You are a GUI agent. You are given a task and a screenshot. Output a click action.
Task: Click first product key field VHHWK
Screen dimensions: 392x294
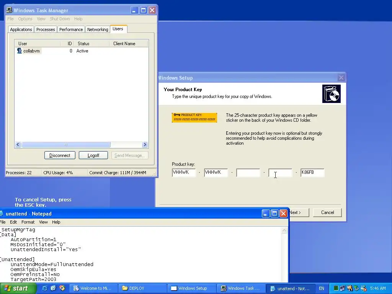tap(184, 173)
